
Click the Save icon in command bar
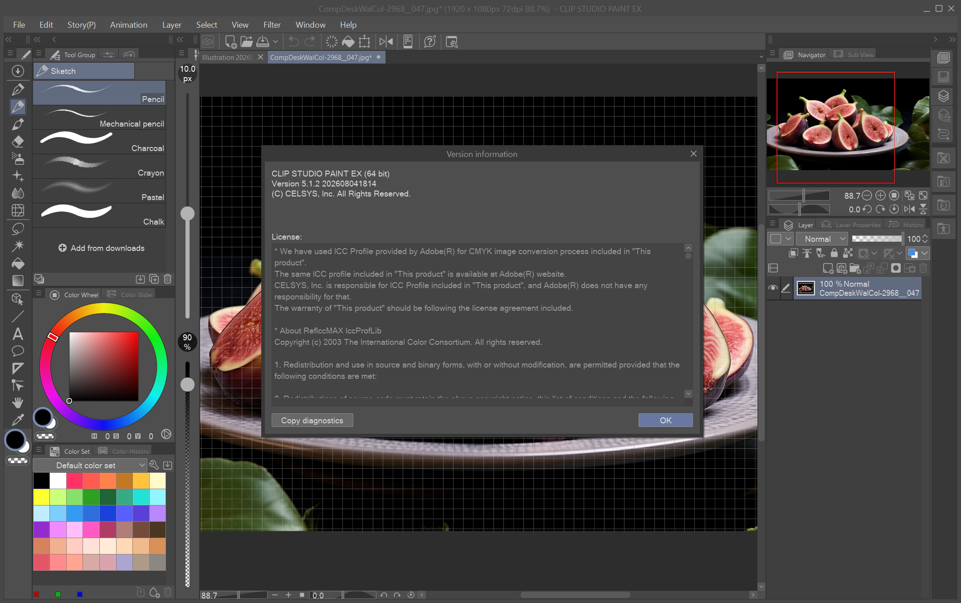263,42
